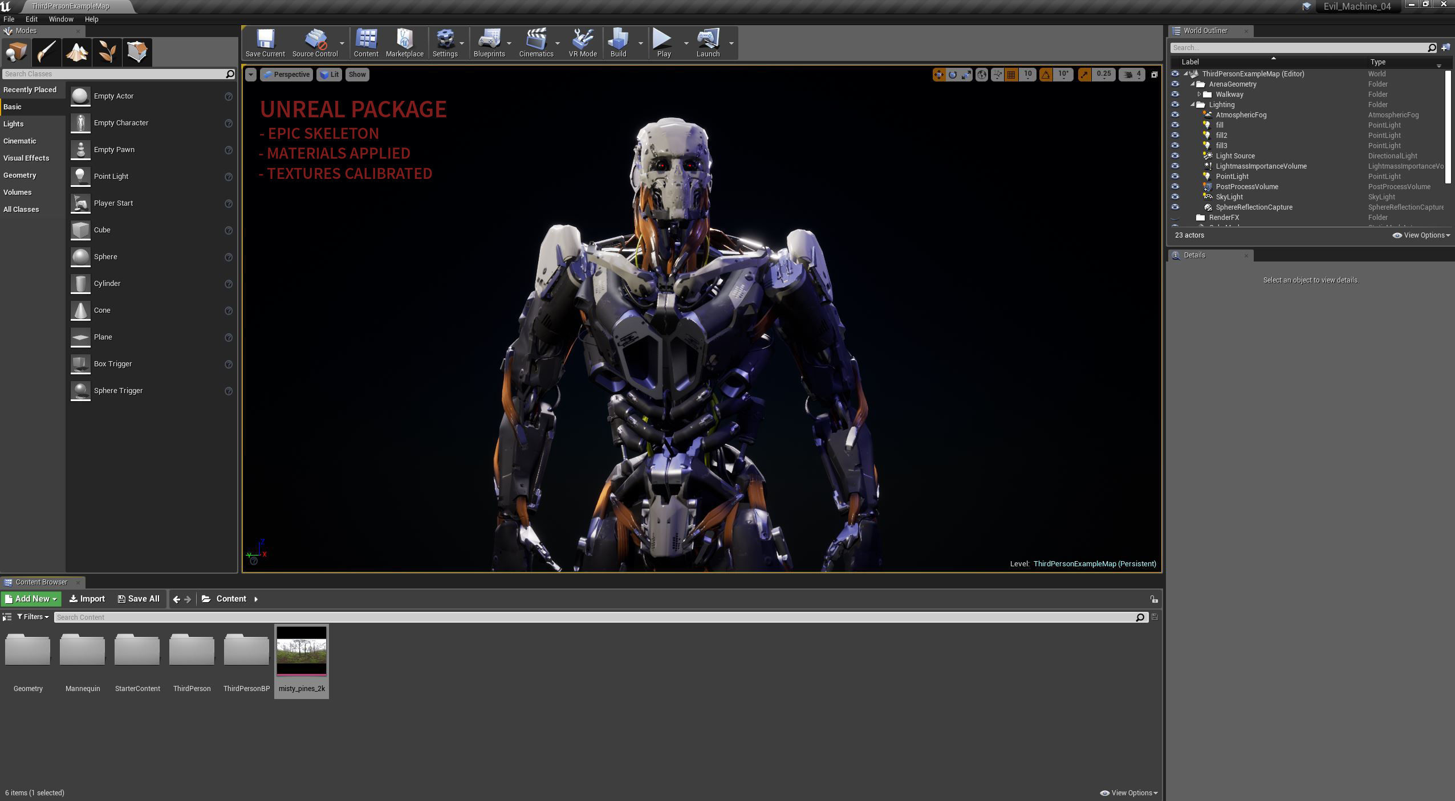This screenshot has height=801, width=1455.
Task: Open Content Browser View Options dropdown
Action: (x=1129, y=793)
